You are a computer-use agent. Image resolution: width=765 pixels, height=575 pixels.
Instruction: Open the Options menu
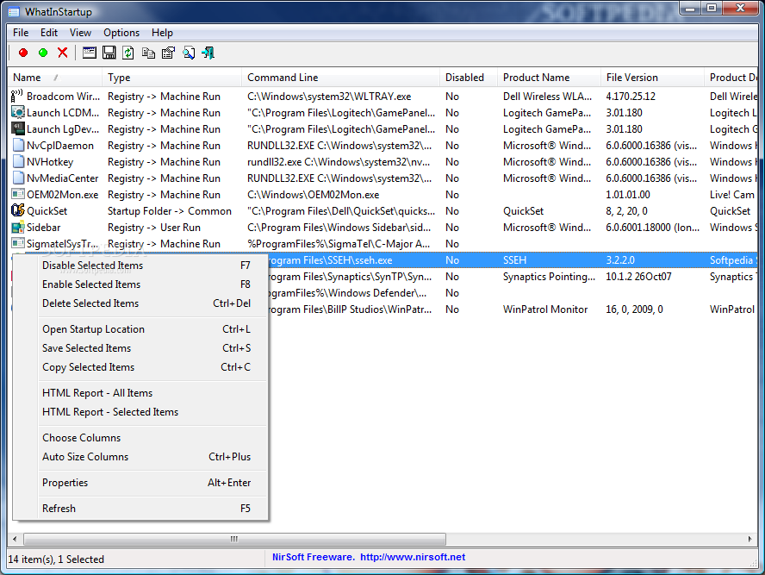tap(121, 33)
